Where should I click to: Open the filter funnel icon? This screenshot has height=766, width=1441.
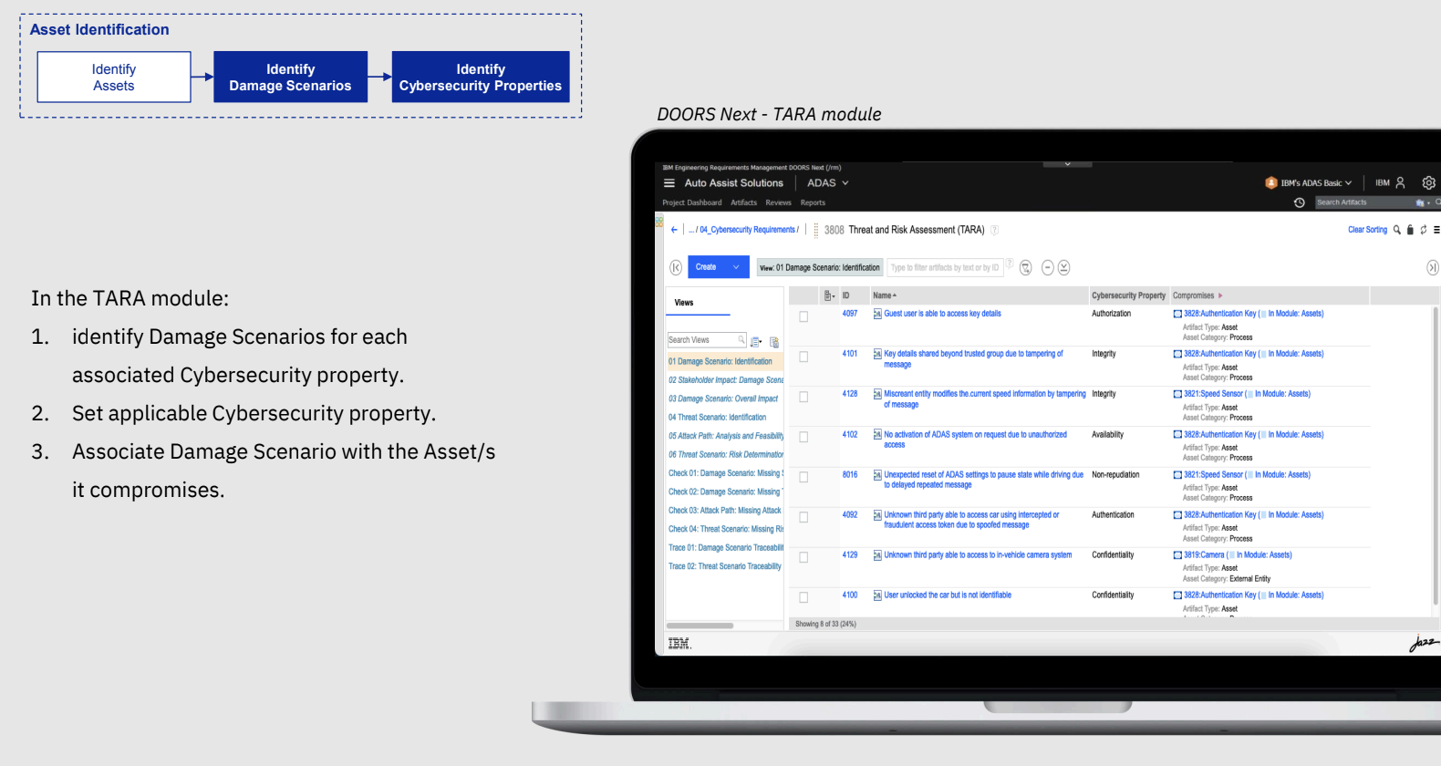(x=1026, y=267)
